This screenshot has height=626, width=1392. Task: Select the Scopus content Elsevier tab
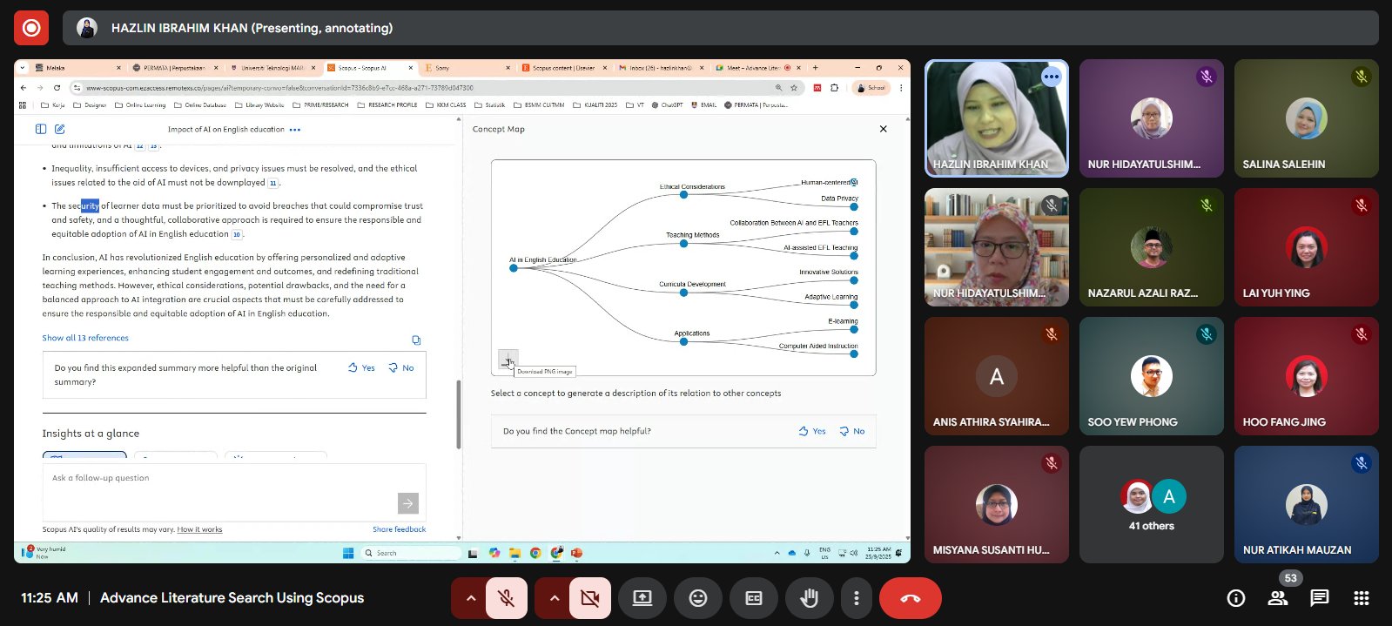coord(563,68)
